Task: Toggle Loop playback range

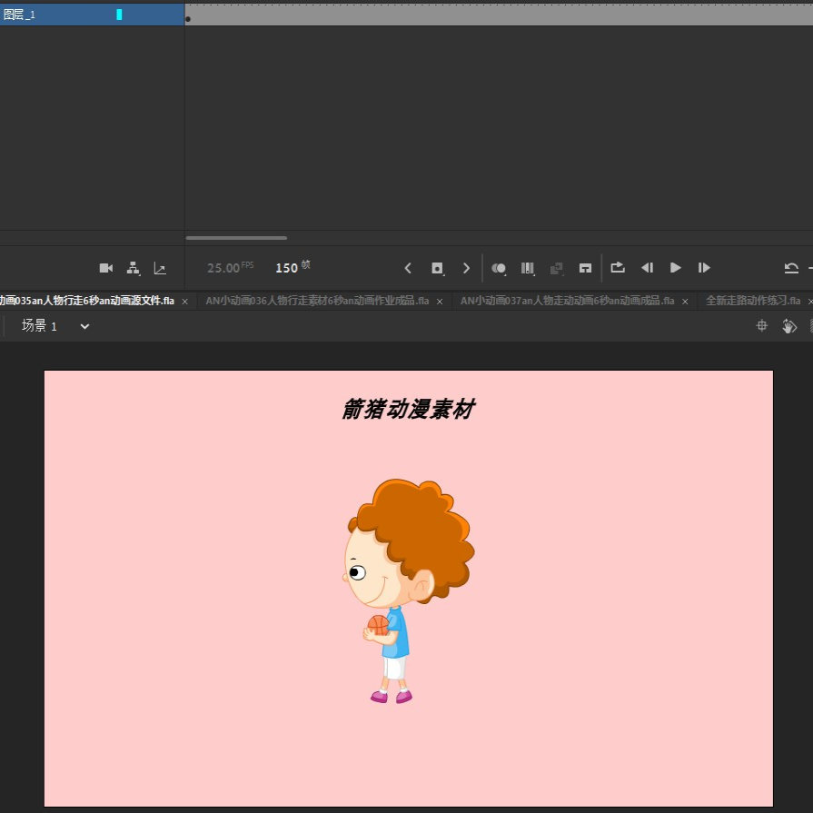Action: click(x=620, y=268)
